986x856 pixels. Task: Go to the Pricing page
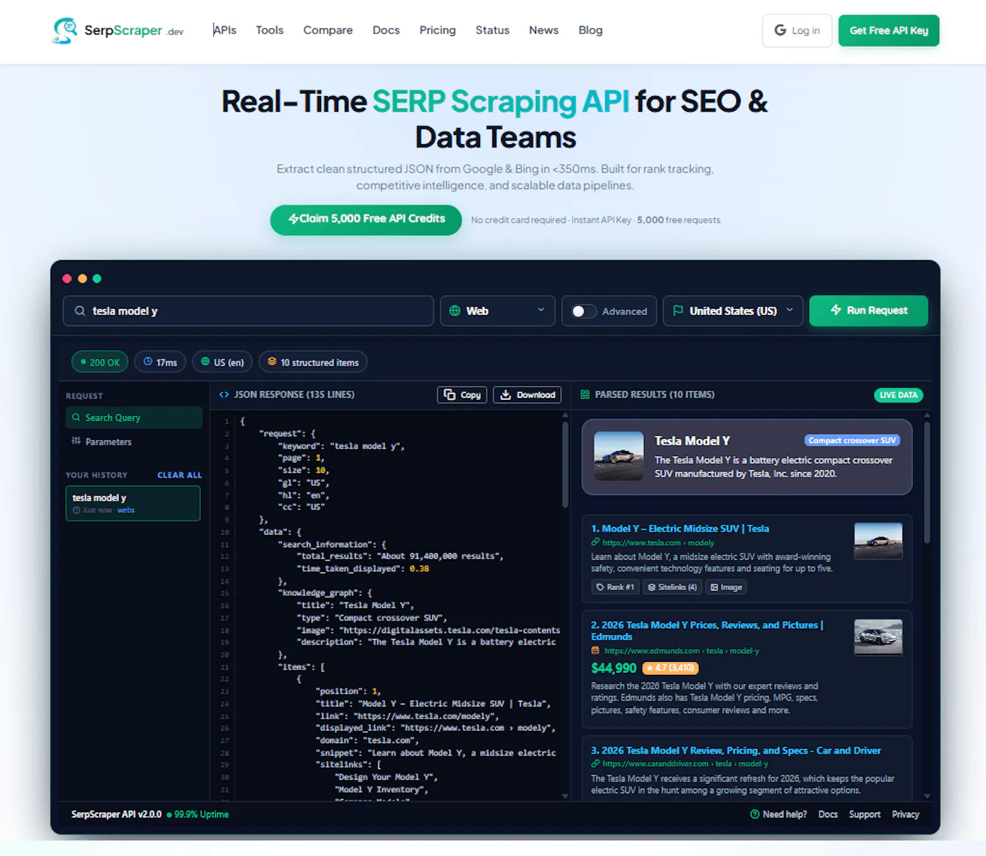pyautogui.click(x=438, y=30)
